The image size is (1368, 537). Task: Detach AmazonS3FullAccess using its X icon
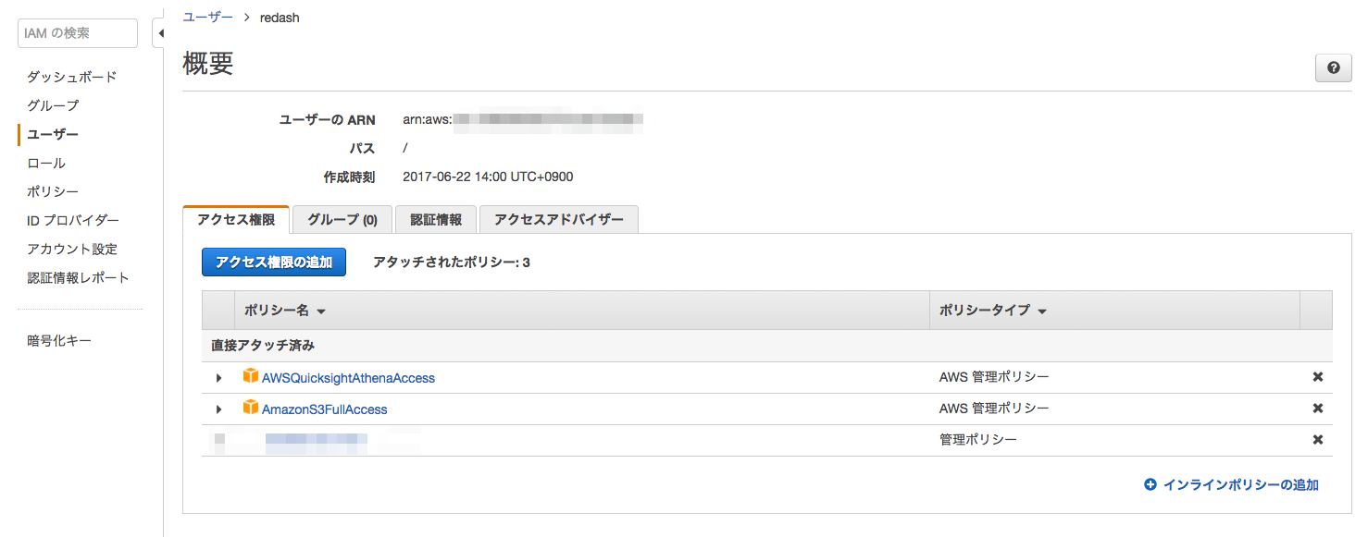pyautogui.click(x=1318, y=409)
